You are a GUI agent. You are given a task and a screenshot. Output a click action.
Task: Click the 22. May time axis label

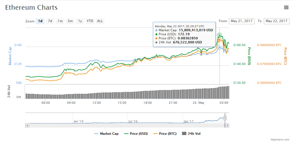(198, 103)
